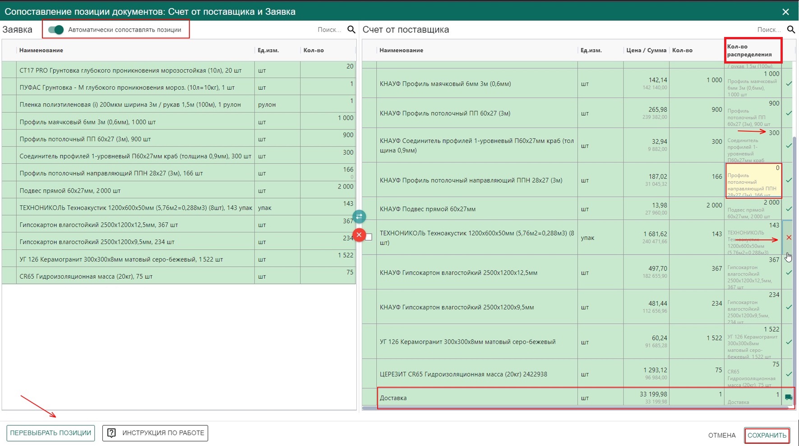Select Профиль маячковый 6мм request row
The height and width of the screenshot is (446, 799).
tap(179, 122)
